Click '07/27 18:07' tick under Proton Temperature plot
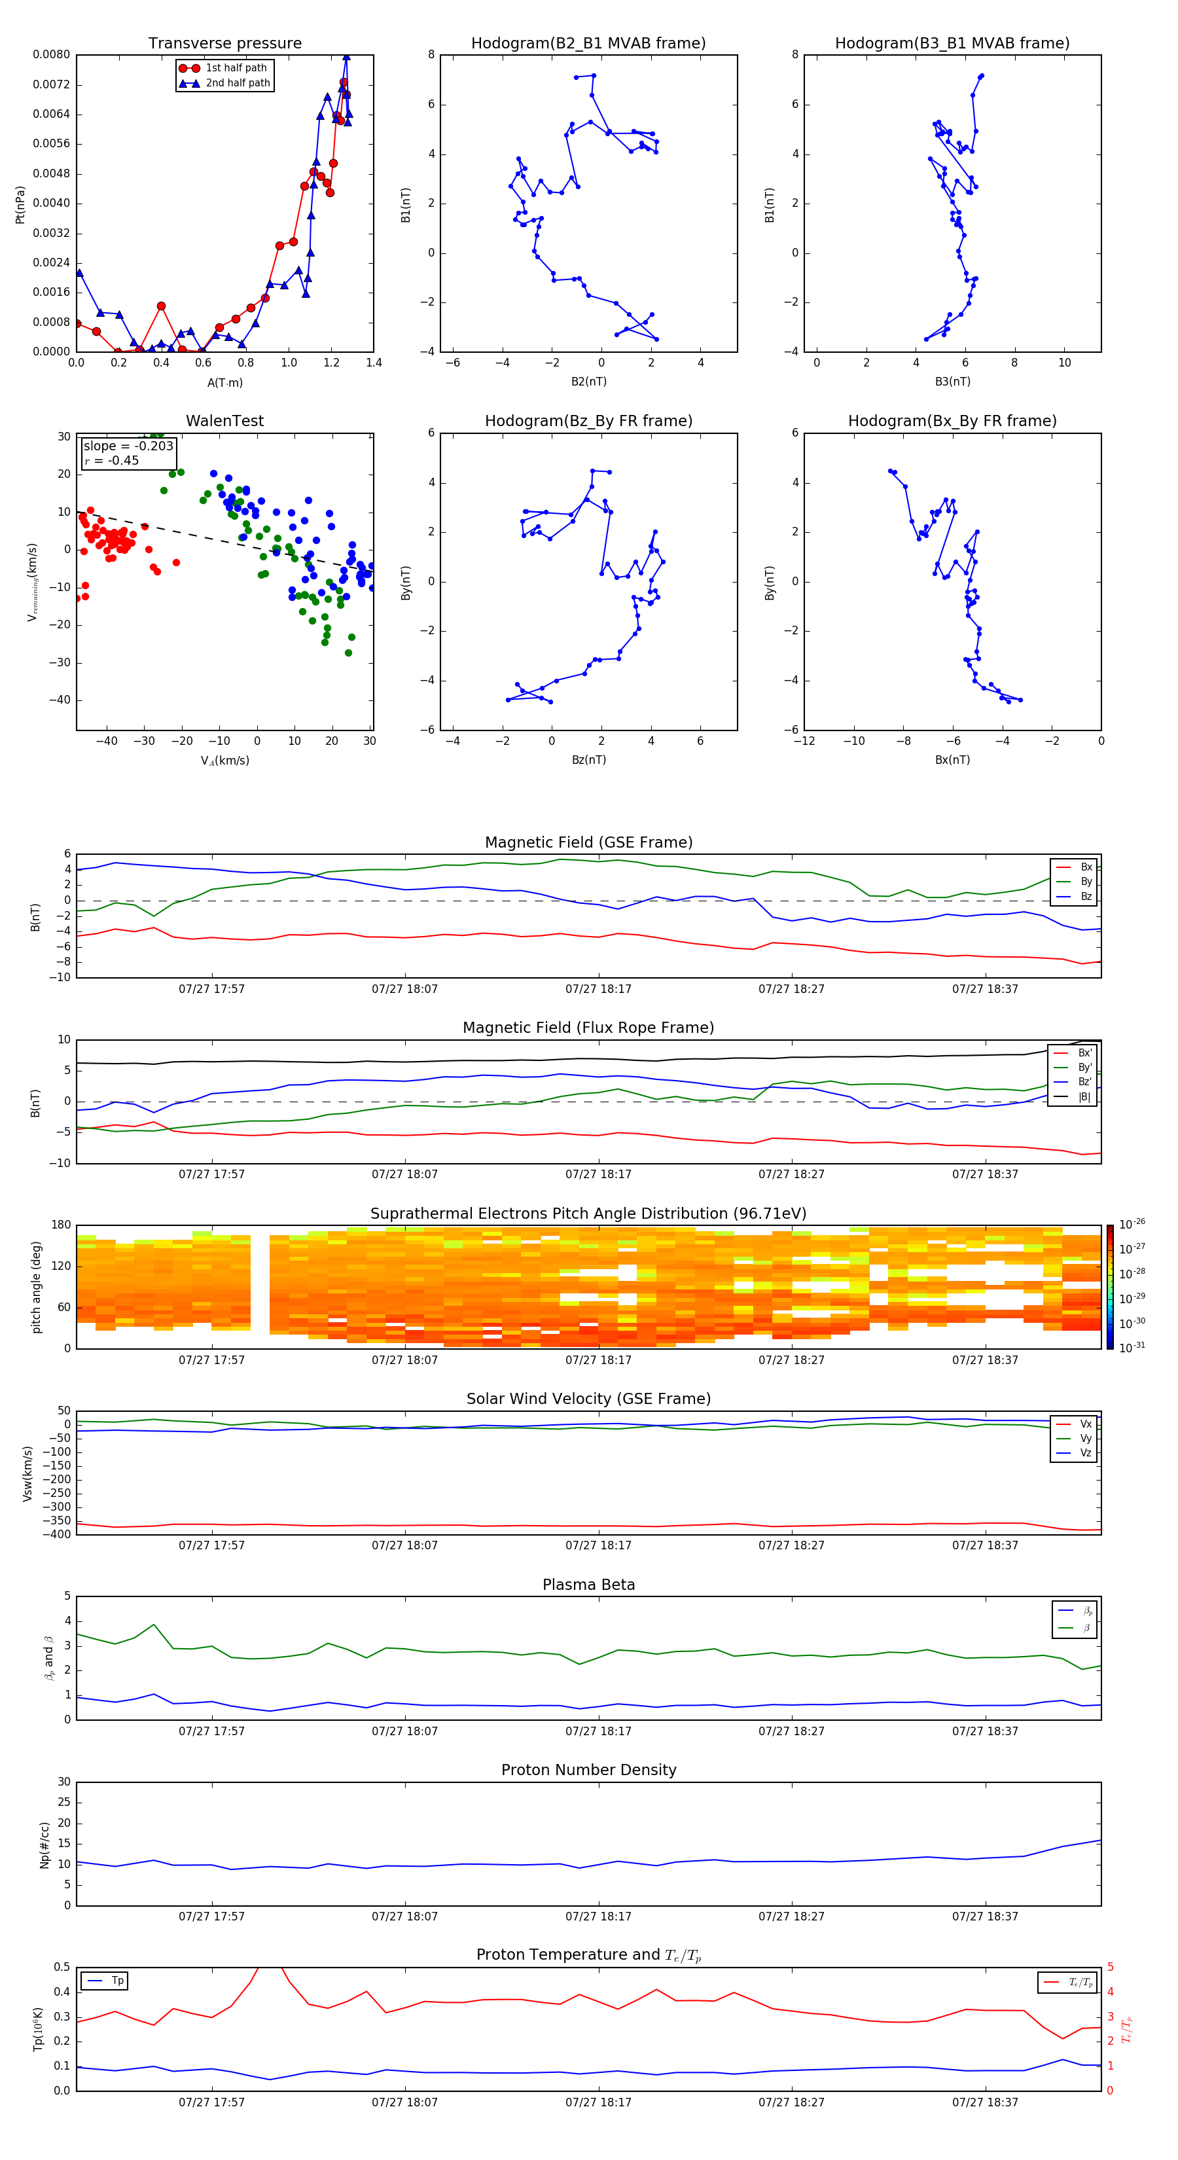Screen dimensions: 1178x2160 pyautogui.click(x=405, y=2103)
